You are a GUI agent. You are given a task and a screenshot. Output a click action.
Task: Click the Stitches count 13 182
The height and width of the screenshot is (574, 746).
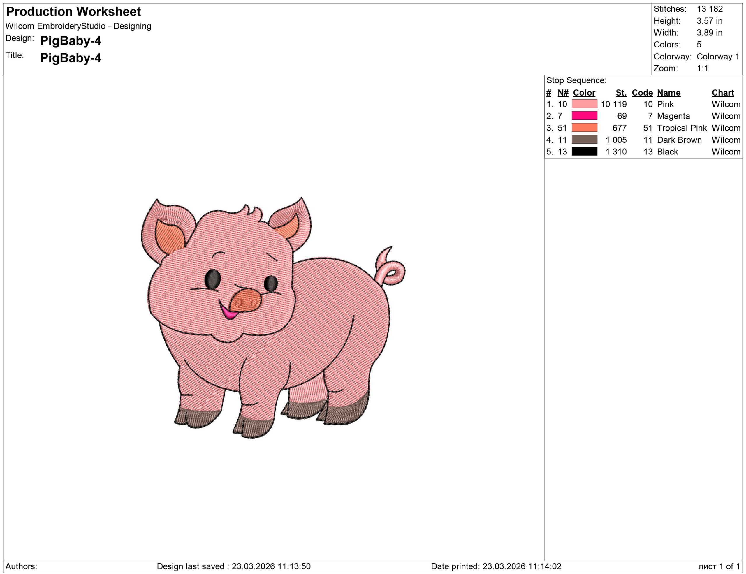(x=710, y=9)
